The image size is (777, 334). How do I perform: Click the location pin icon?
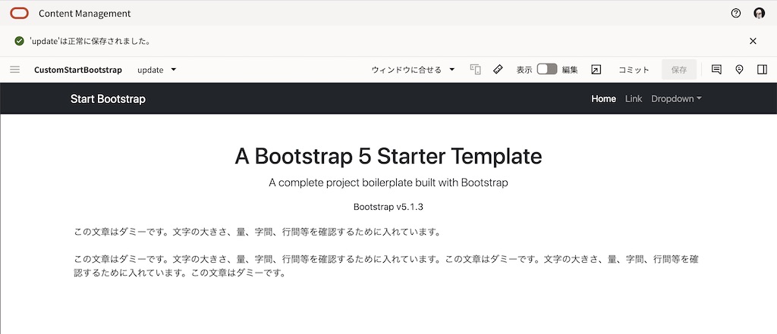[739, 70]
